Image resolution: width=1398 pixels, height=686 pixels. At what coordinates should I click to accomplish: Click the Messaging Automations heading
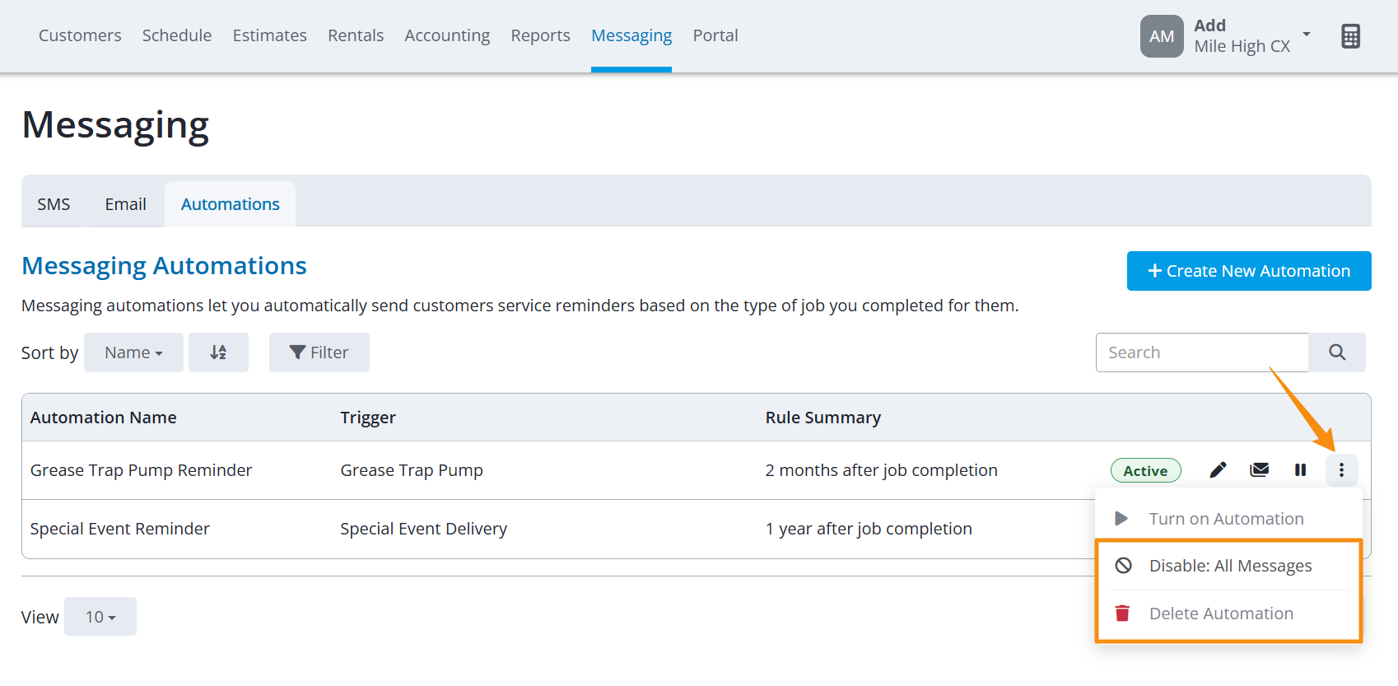click(x=164, y=266)
